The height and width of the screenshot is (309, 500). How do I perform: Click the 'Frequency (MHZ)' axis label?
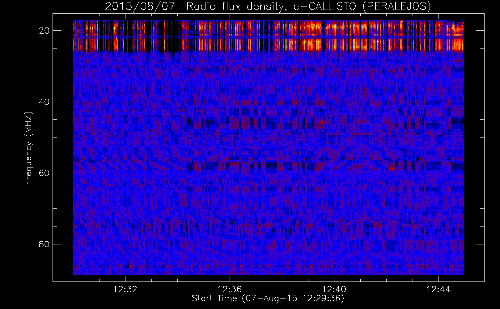[28, 148]
